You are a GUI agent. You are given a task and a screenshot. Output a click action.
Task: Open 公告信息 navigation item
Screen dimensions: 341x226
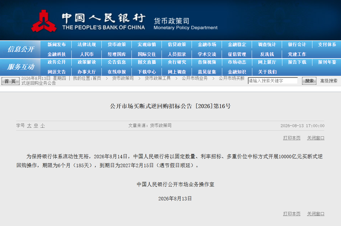pos(117,62)
